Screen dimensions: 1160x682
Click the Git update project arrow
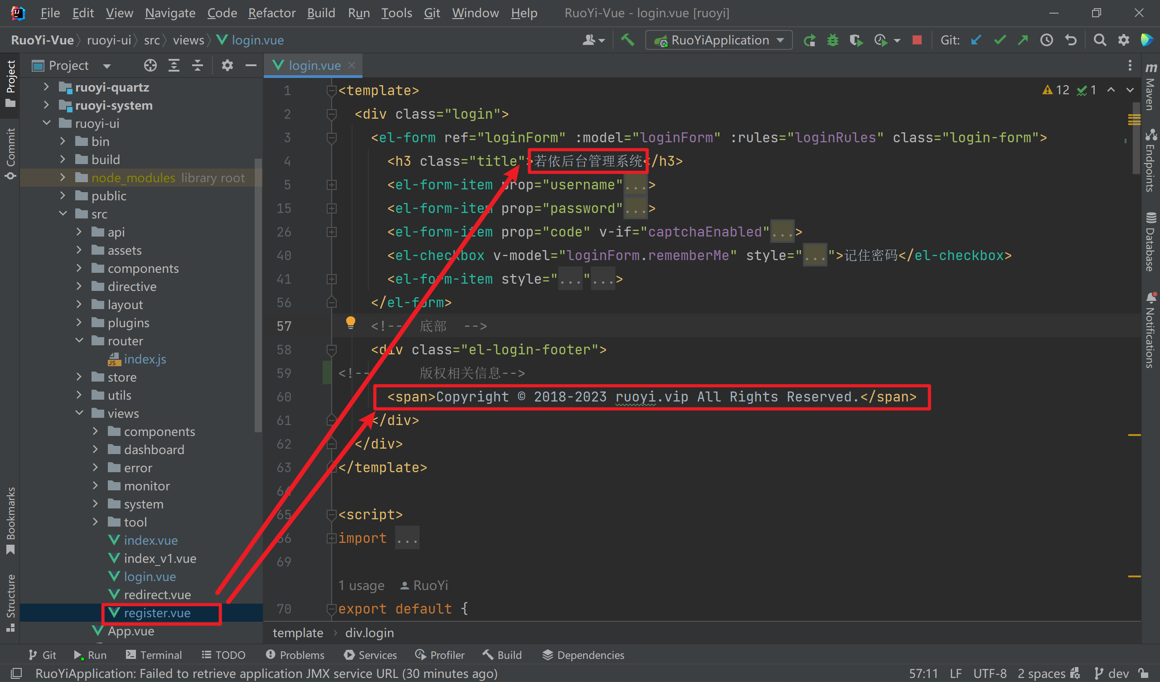tap(976, 40)
